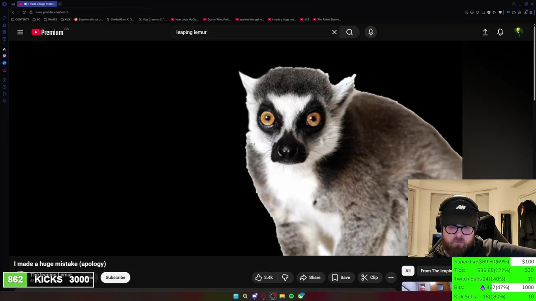Image resolution: width=536 pixels, height=301 pixels.
Task: Open Opera main menu logo
Action: click(x=4, y=4)
